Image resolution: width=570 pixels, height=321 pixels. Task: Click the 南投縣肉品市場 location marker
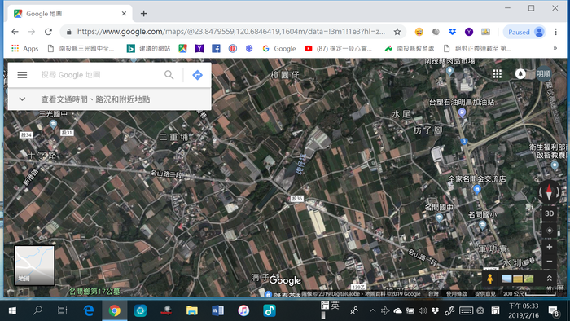click(x=449, y=71)
